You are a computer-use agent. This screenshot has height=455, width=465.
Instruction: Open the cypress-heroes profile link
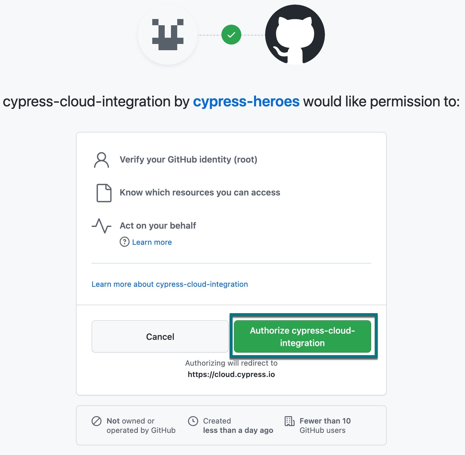pos(246,101)
